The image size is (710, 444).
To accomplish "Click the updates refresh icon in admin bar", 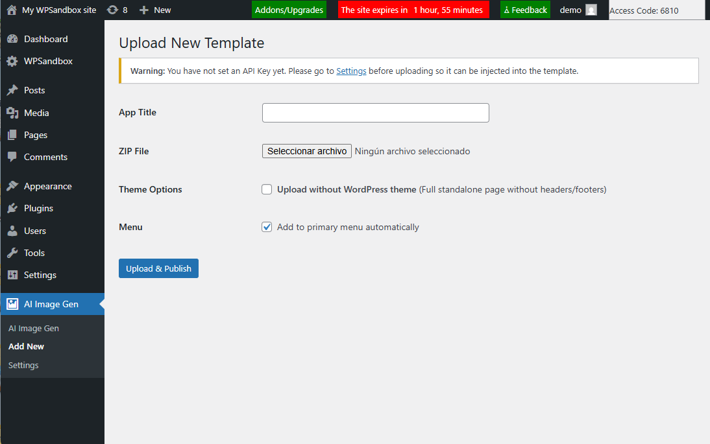I will tap(112, 10).
